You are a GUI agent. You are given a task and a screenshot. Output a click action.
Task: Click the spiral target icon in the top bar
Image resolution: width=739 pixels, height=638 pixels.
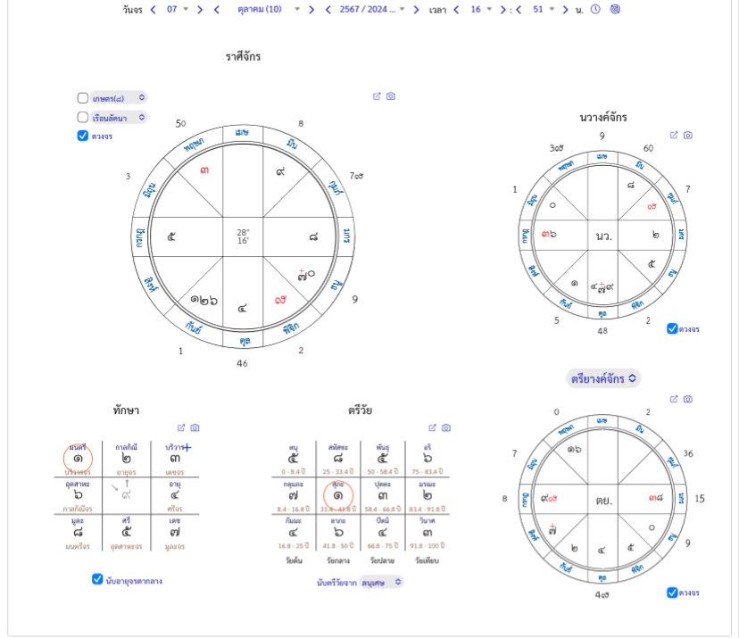[615, 9]
